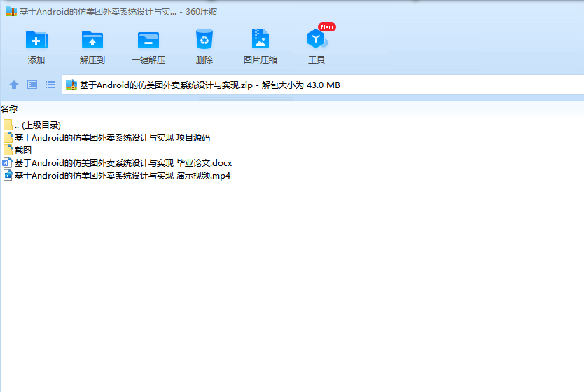The width and height of the screenshot is (584, 392).
Task: Select the file name '演示视频.mp4'
Action: tap(123, 175)
